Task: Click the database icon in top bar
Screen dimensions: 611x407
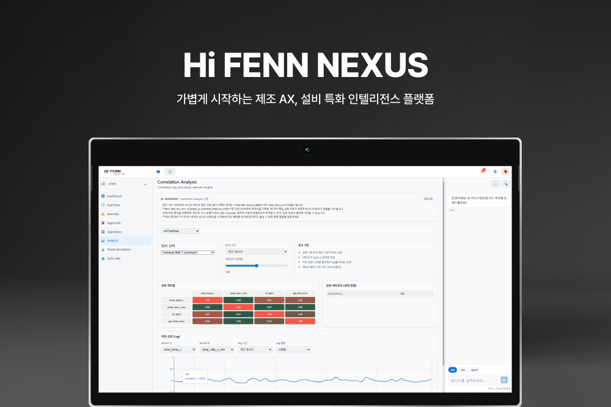Action: (x=170, y=172)
